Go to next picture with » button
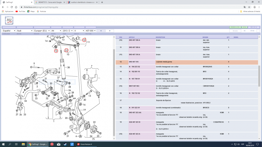This screenshot has height=147, width=262. coord(110,31)
